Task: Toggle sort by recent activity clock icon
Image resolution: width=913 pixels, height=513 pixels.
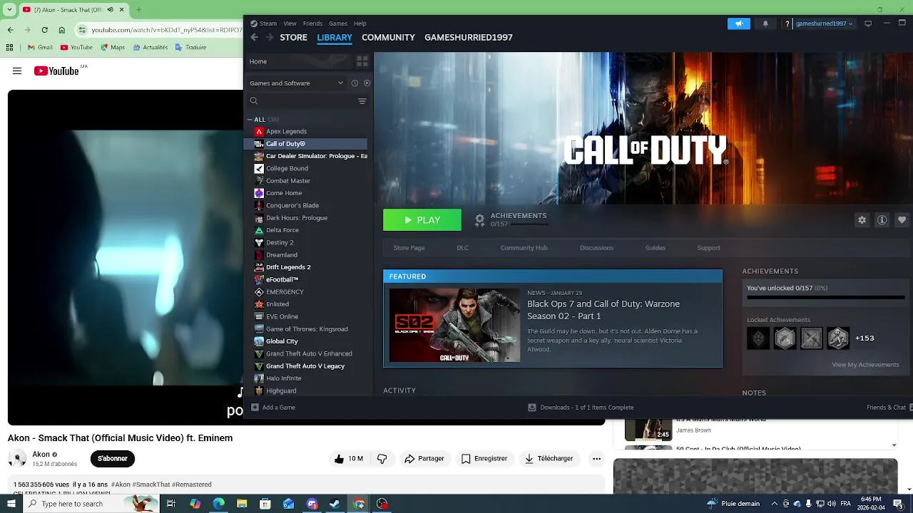Action: pyautogui.click(x=355, y=83)
